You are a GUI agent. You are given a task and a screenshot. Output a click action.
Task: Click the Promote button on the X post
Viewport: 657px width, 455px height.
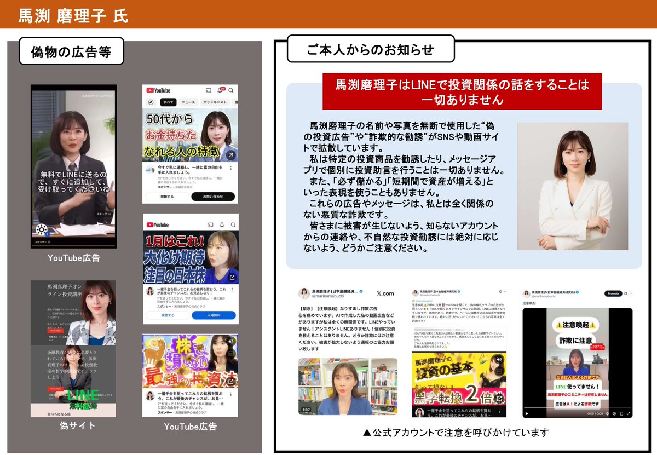click(x=614, y=293)
